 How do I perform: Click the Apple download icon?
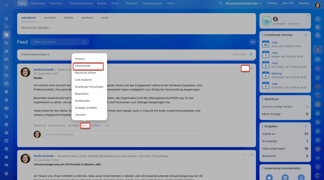(269, 177)
